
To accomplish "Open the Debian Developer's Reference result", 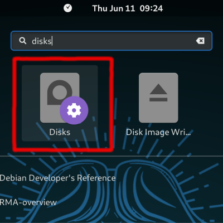I will click(58, 178).
